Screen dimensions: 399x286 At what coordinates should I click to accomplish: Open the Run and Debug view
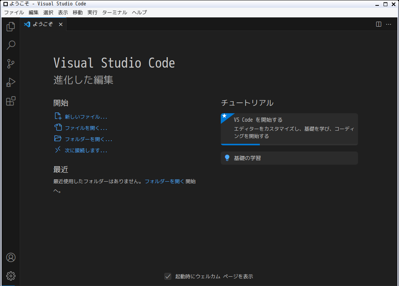tap(11, 82)
